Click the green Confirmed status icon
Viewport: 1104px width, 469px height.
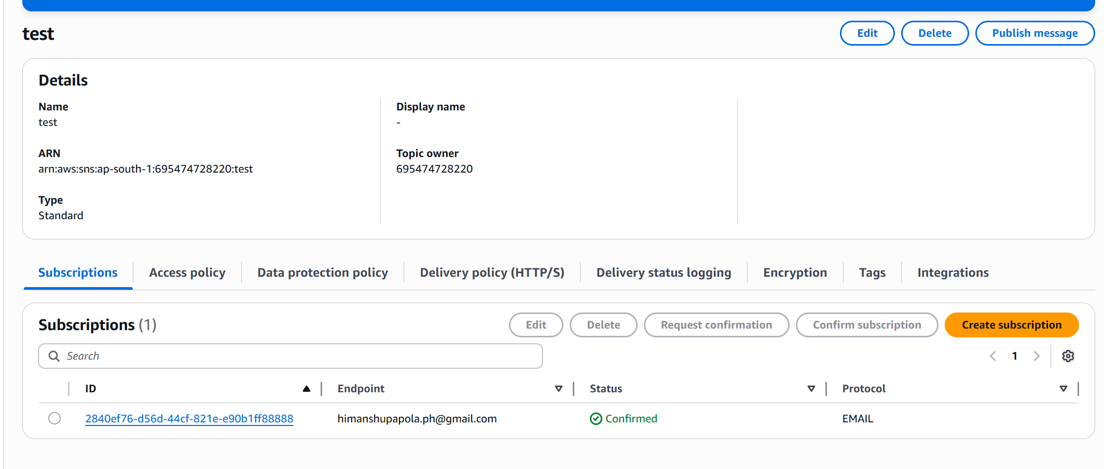pyautogui.click(x=596, y=419)
